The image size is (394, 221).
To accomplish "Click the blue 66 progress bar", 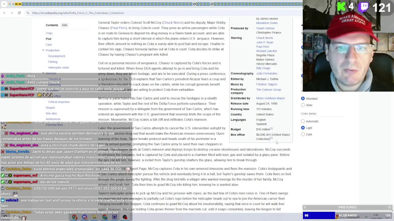I will click(x=319, y=215).
